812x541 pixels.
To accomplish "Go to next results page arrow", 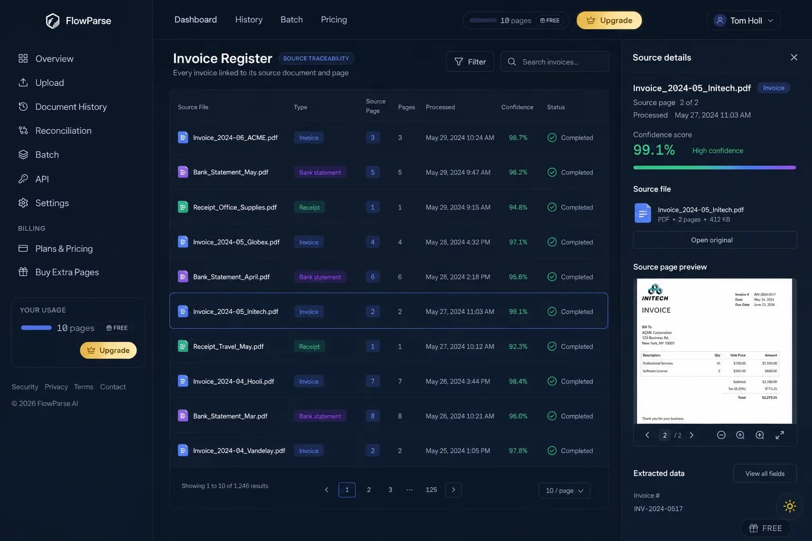I will (453, 490).
